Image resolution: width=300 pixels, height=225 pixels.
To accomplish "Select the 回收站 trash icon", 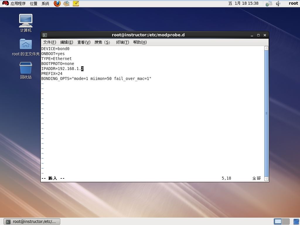I will pos(26,70).
